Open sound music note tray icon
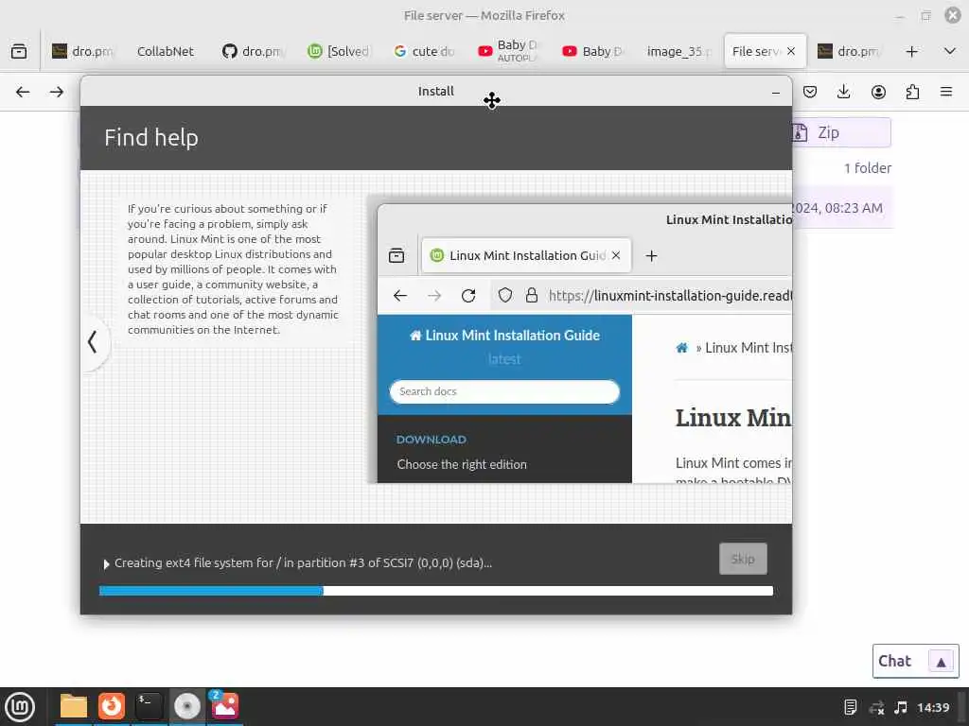 [901, 707]
